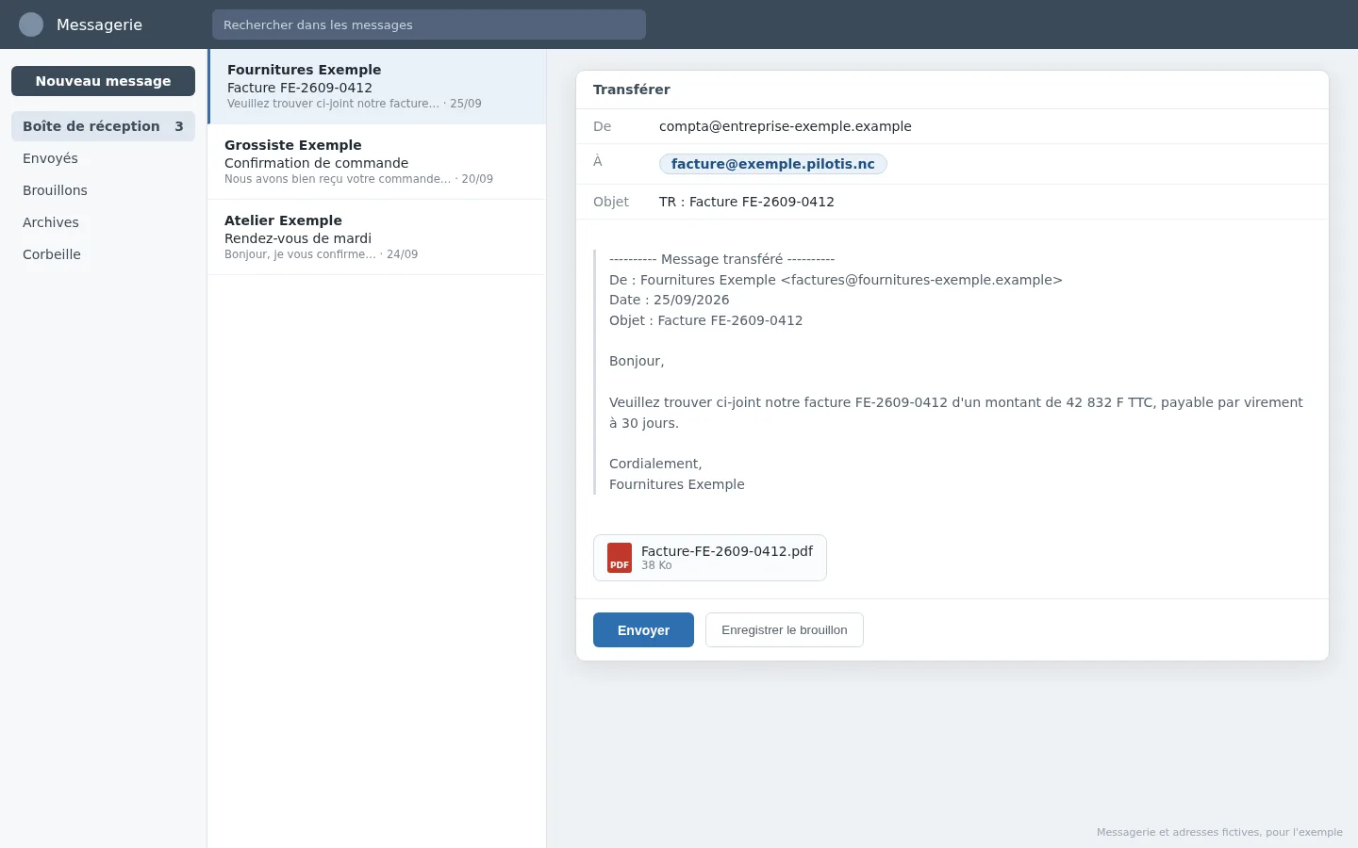Click the paragraph mentioning 42 832 F TTC
Screen dimensions: 1358x848
point(956,413)
